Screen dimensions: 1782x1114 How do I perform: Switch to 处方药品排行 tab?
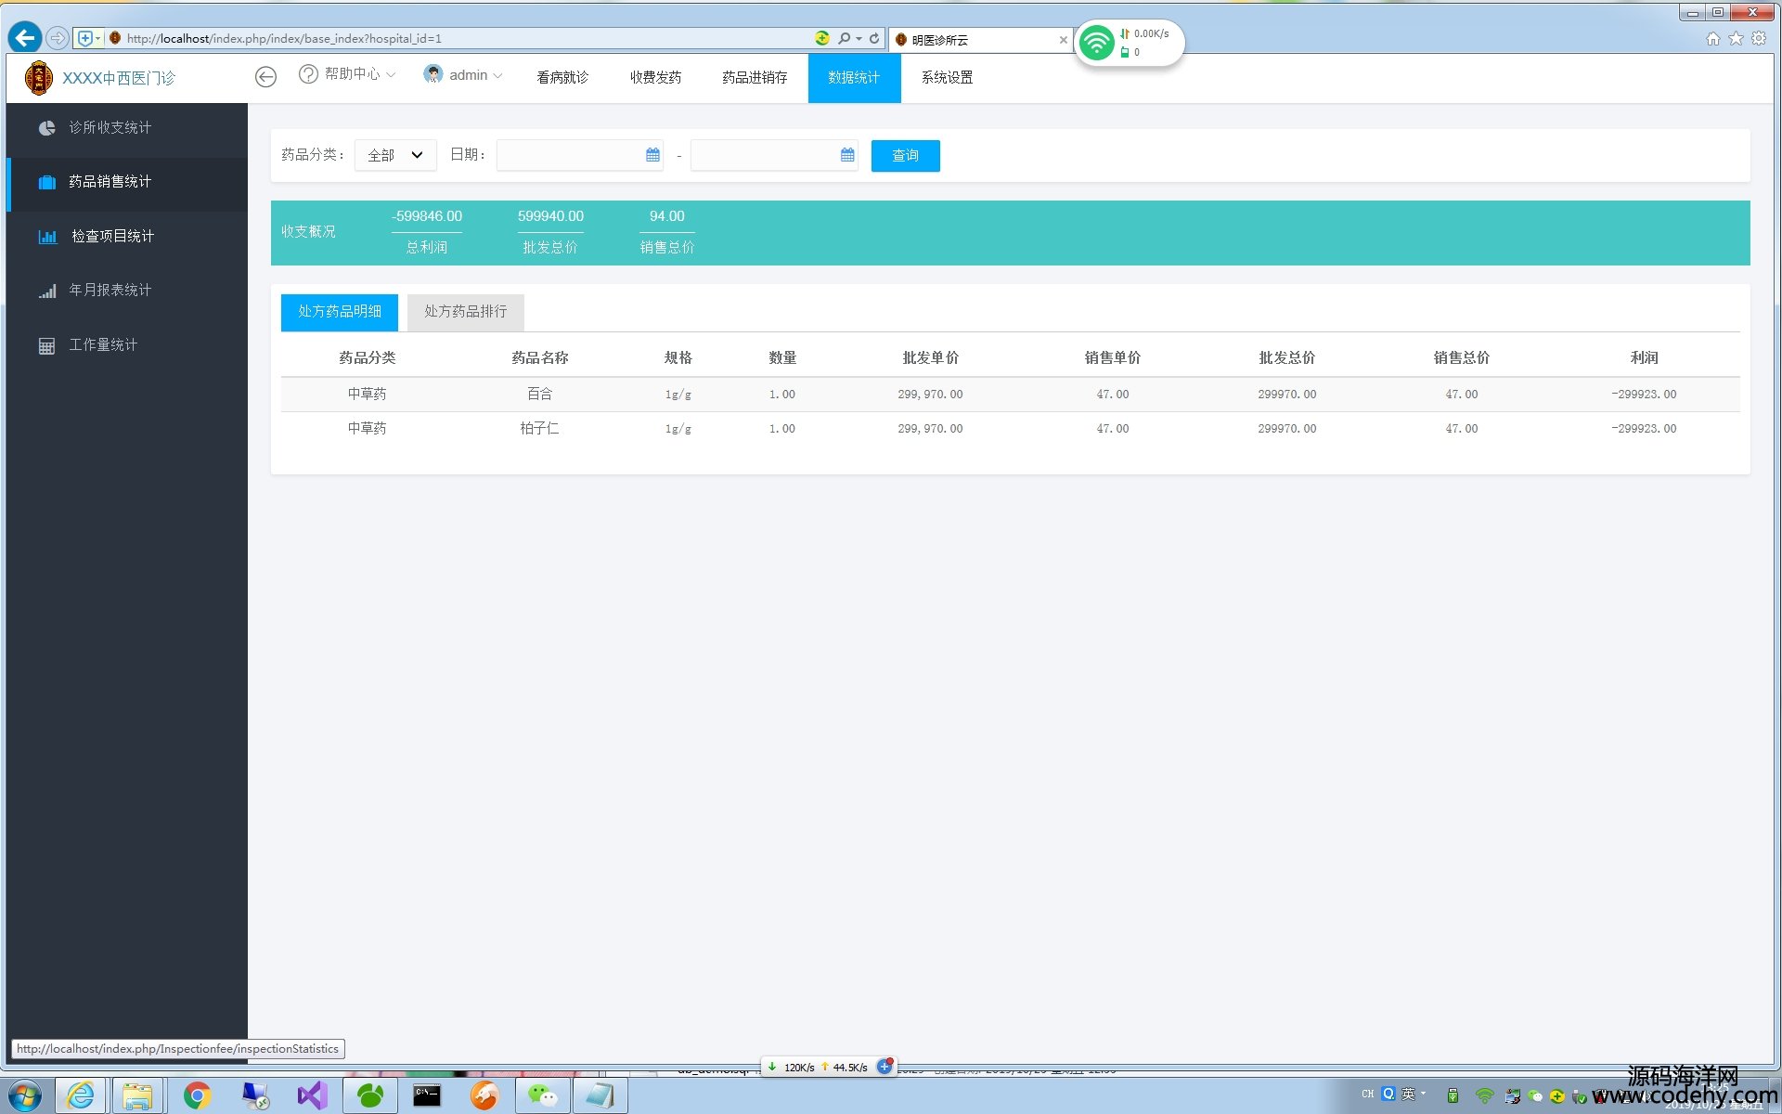pos(465,312)
